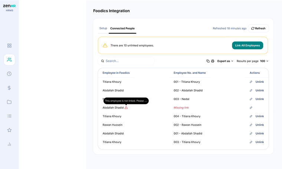Click the Refresh button
This screenshot has width=282, height=169.
coord(258,29)
